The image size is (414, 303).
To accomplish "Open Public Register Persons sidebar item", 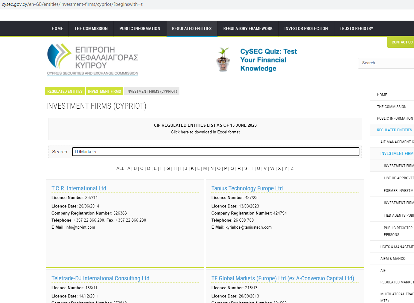I will [399, 231].
